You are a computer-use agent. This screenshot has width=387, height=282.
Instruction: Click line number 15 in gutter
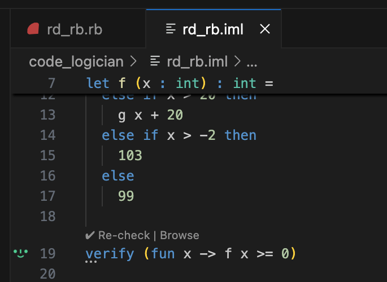48,156
